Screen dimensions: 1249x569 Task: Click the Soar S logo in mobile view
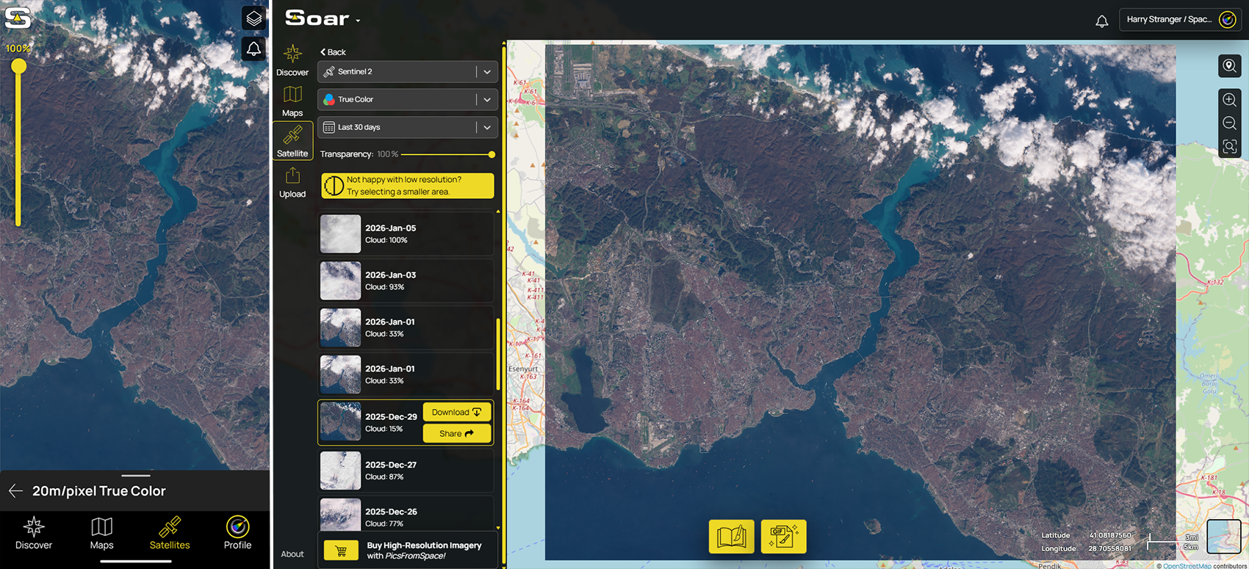pyautogui.click(x=18, y=18)
